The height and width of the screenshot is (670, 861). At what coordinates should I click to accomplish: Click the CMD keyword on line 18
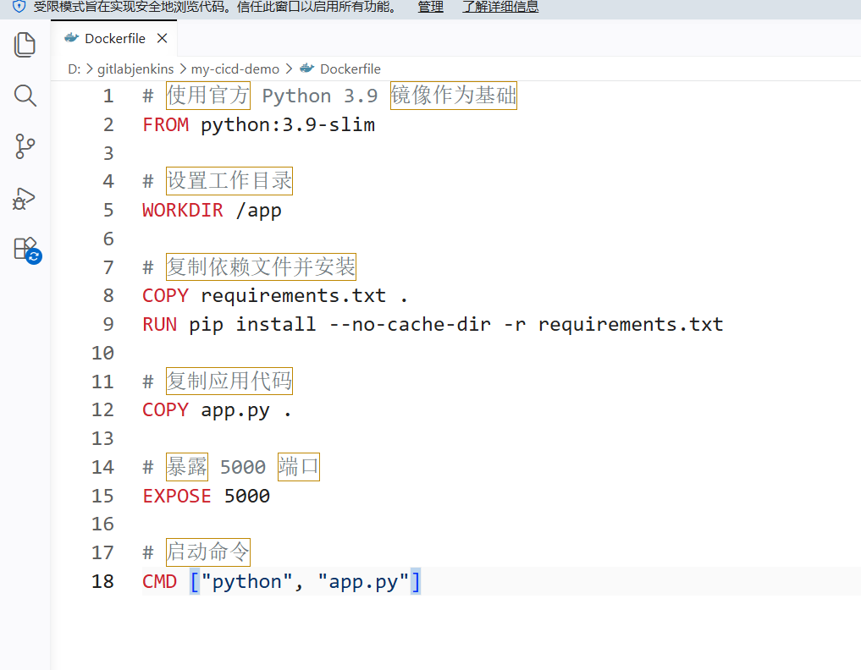point(159,581)
